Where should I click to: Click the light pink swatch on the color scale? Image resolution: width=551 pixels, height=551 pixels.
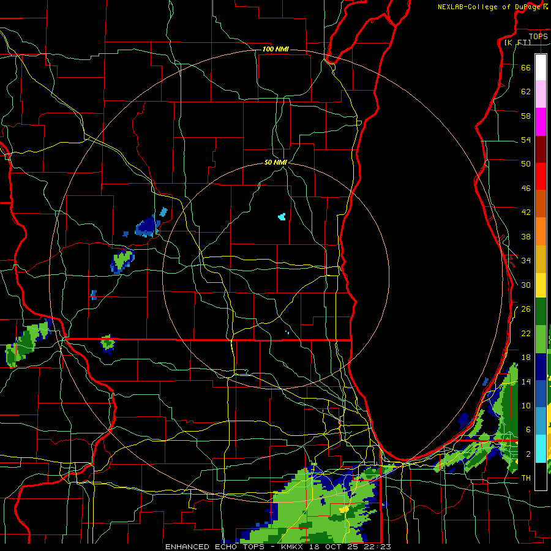point(541,94)
